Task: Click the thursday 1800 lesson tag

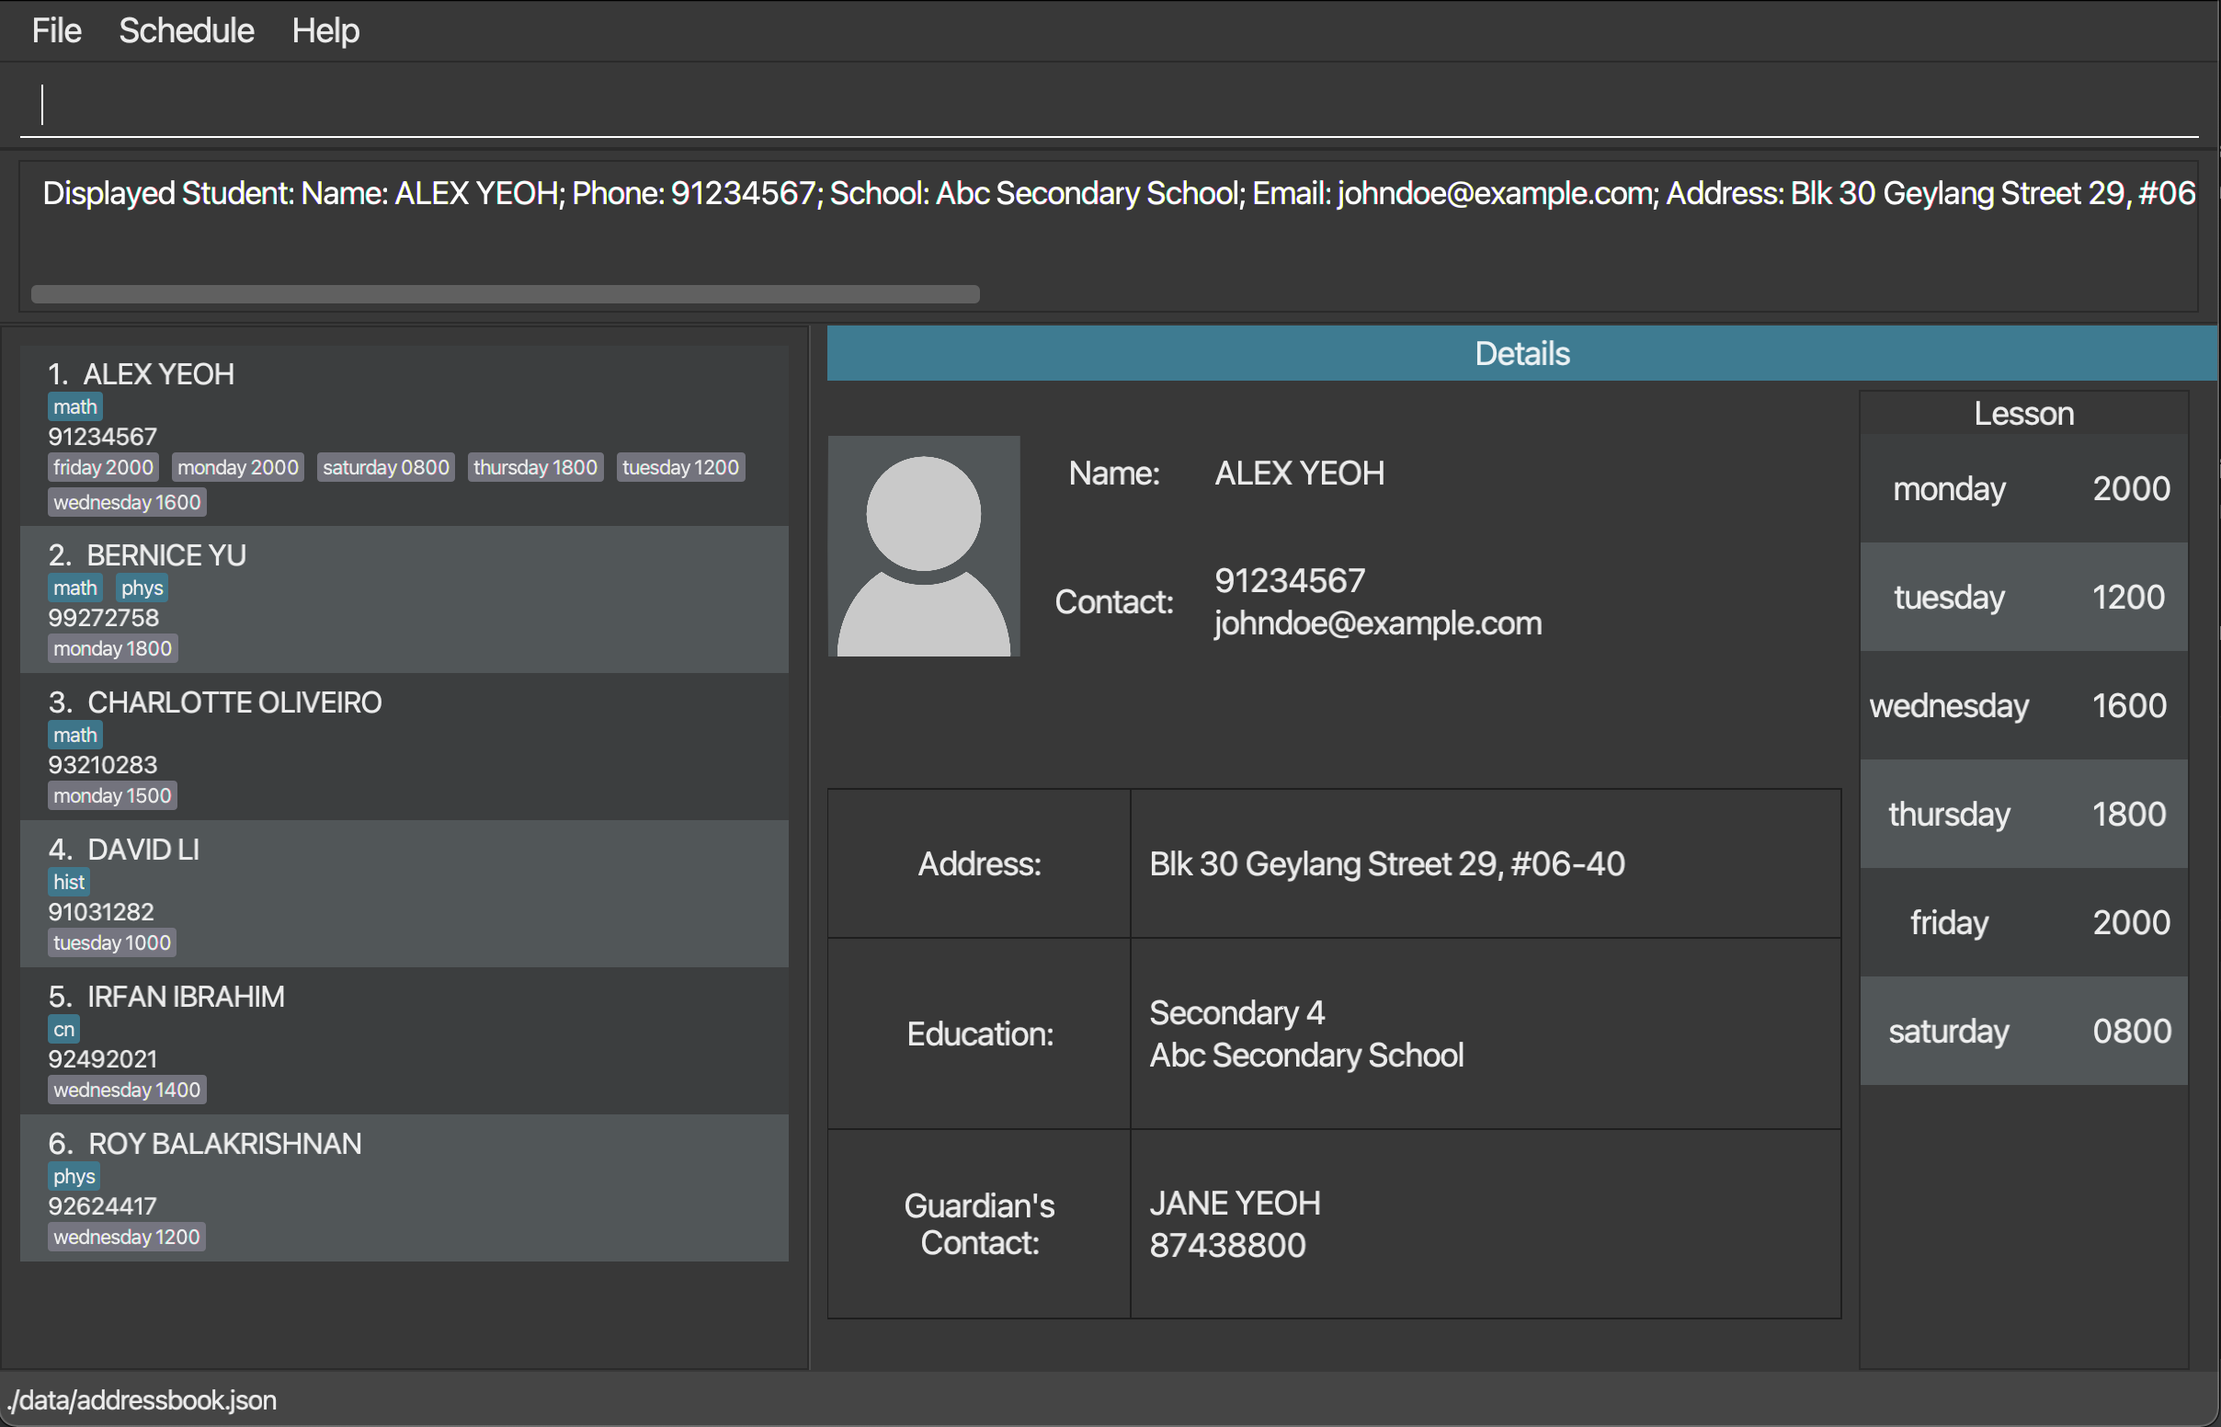Action: 535,467
